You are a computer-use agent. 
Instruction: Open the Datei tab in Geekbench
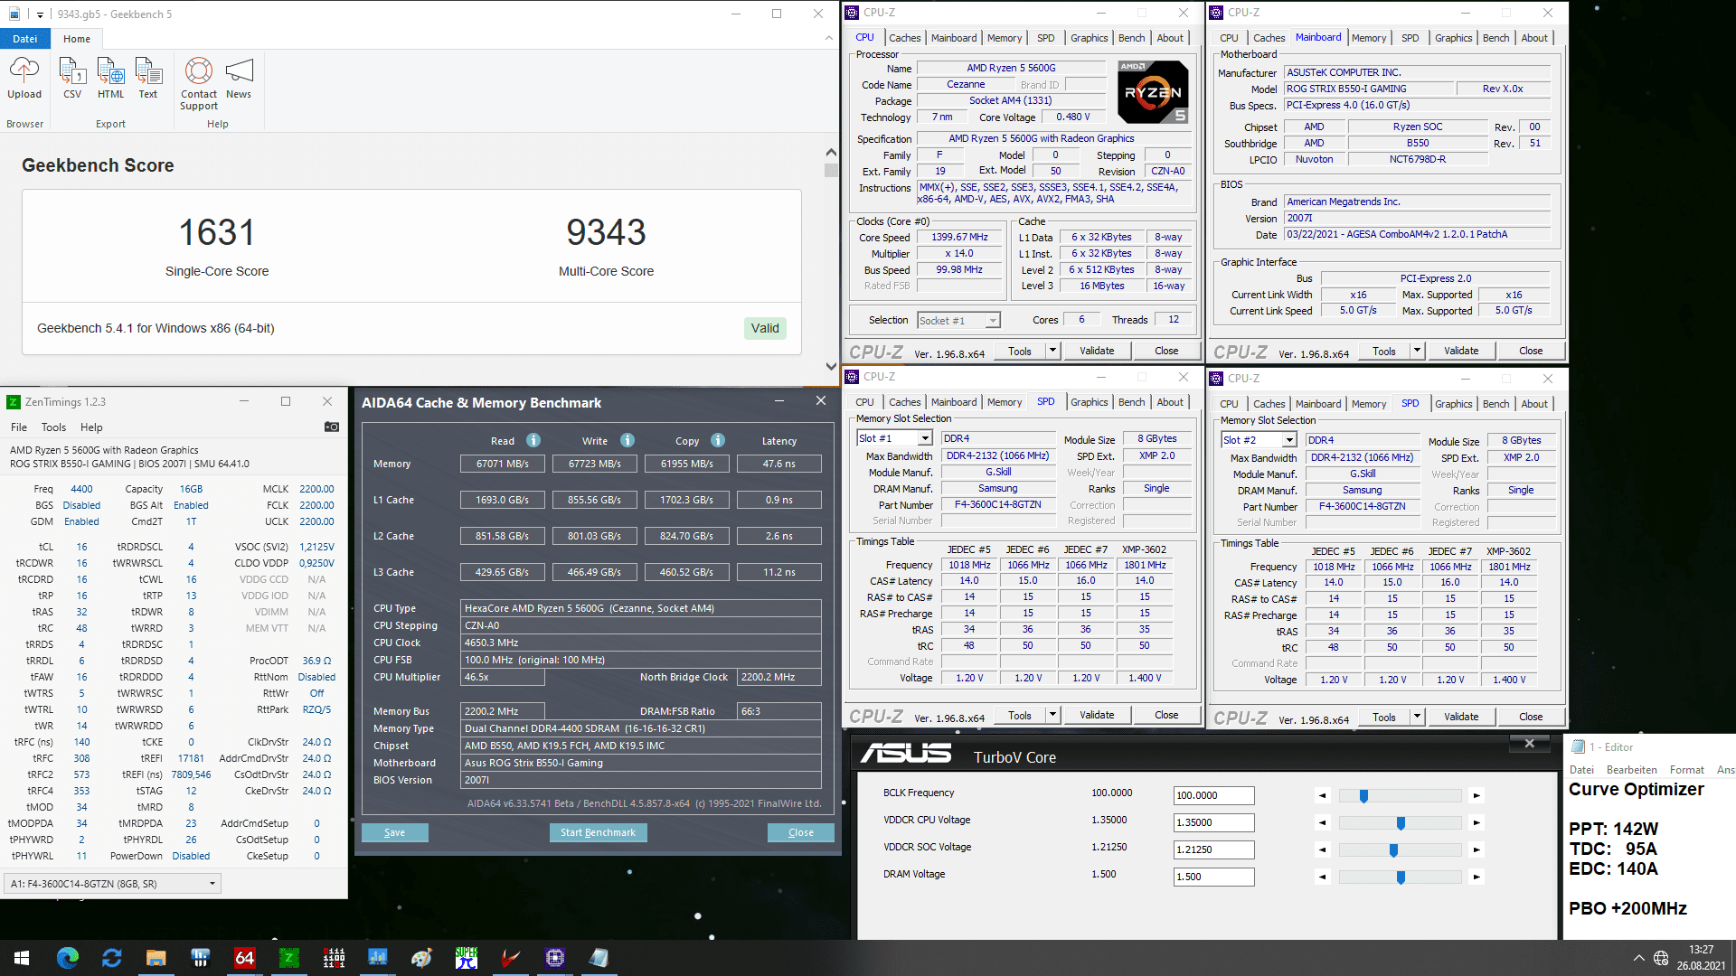tap(25, 39)
